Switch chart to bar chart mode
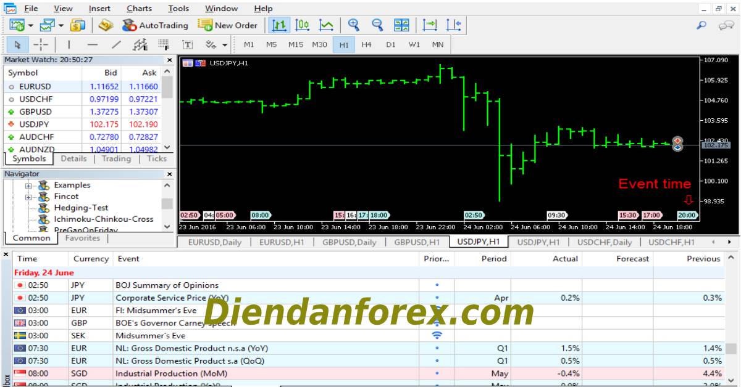 point(279,25)
